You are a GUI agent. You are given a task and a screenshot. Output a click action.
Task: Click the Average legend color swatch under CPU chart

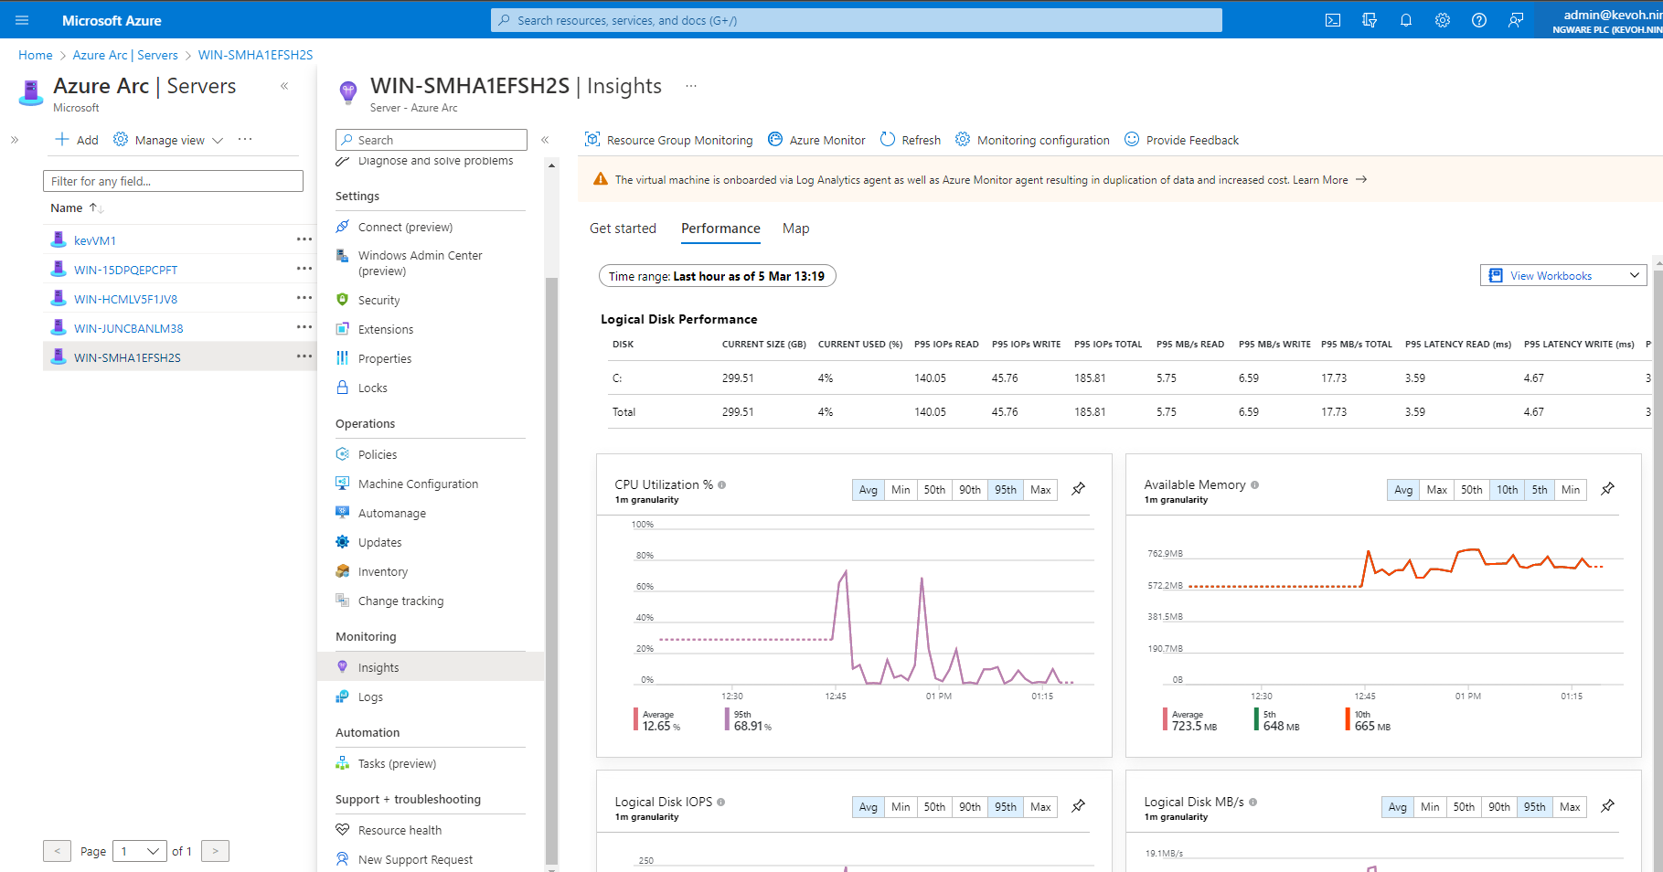tap(635, 720)
